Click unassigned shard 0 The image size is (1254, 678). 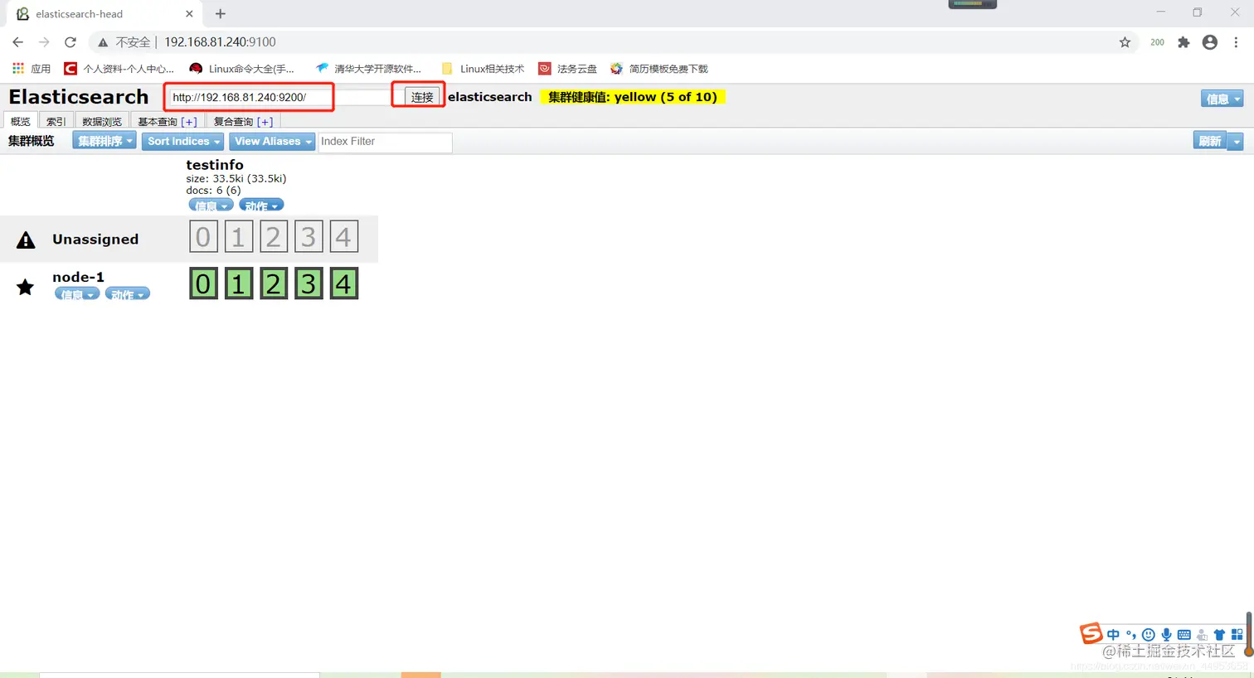point(203,237)
